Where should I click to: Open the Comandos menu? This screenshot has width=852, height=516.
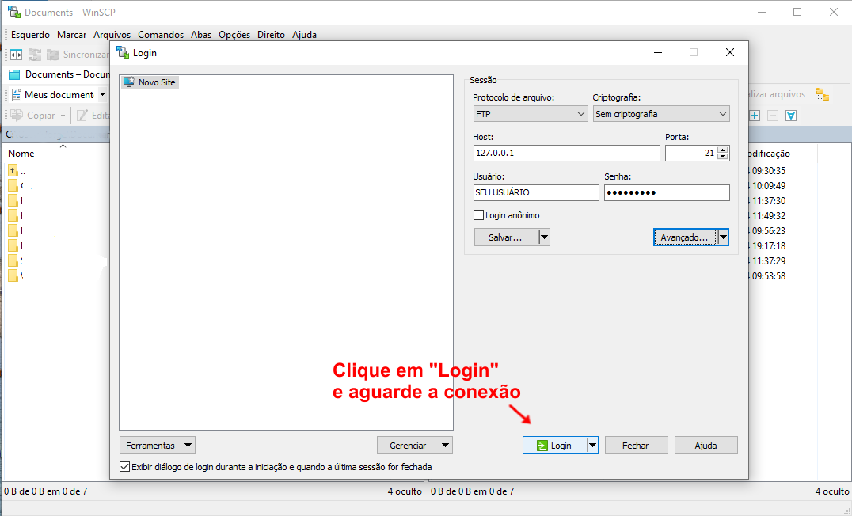point(161,34)
